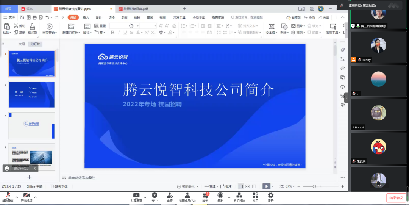This screenshot has height=205, width=409.
Task: Open the Insert (插入) ribbon tab
Action: 86,17
